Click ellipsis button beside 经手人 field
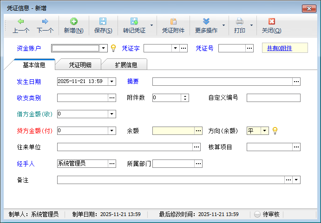Screen dimensions: 321x223 point(111,164)
